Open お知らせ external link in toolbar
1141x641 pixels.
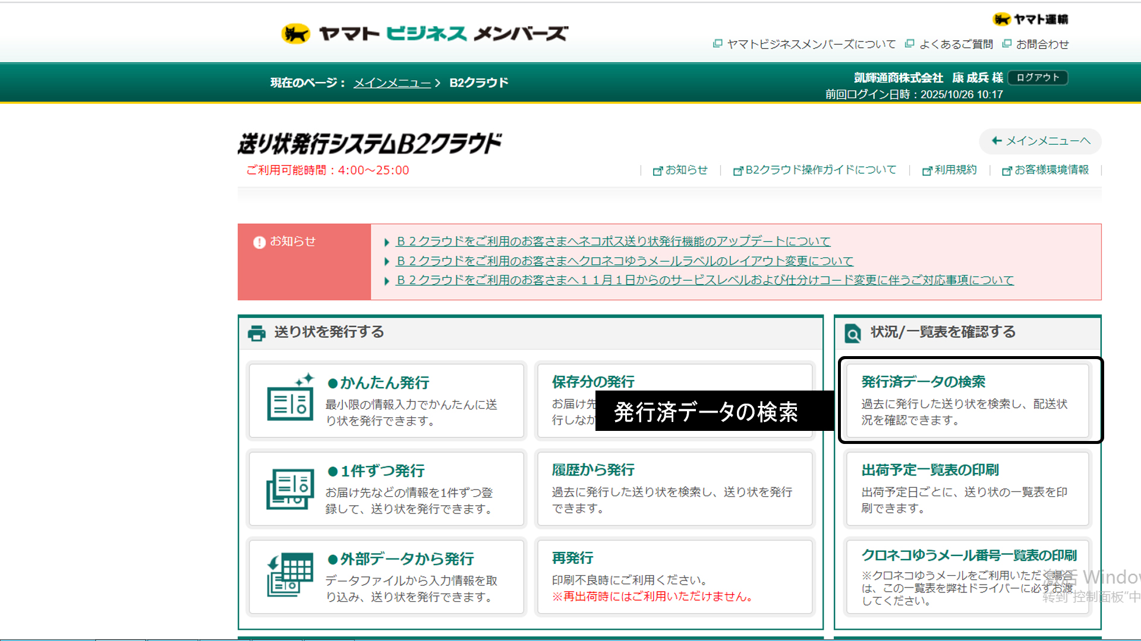point(680,170)
